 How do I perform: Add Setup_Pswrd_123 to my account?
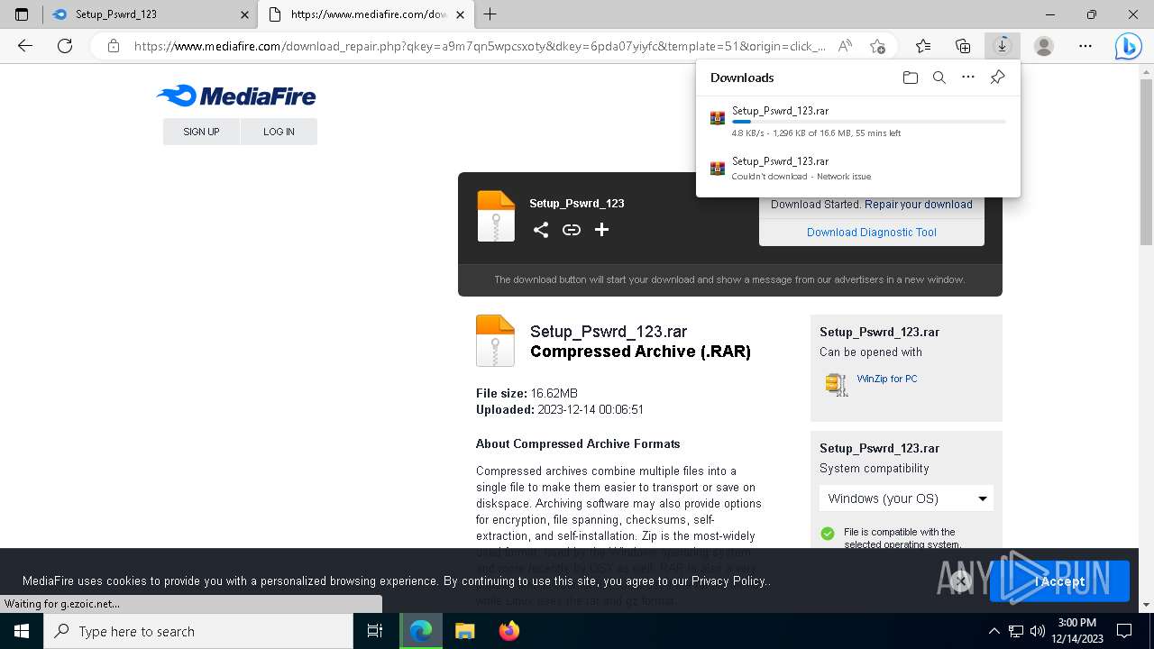(x=601, y=230)
